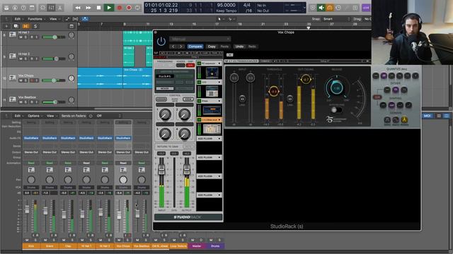The width and height of the screenshot is (453, 254).
Task: Click the Vox Chops track icon
Action: point(13,78)
